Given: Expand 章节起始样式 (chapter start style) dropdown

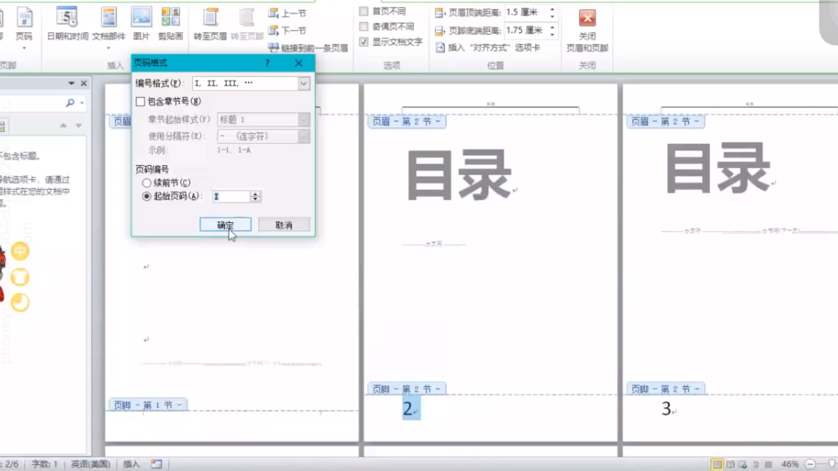Looking at the screenshot, I should coord(303,119).
